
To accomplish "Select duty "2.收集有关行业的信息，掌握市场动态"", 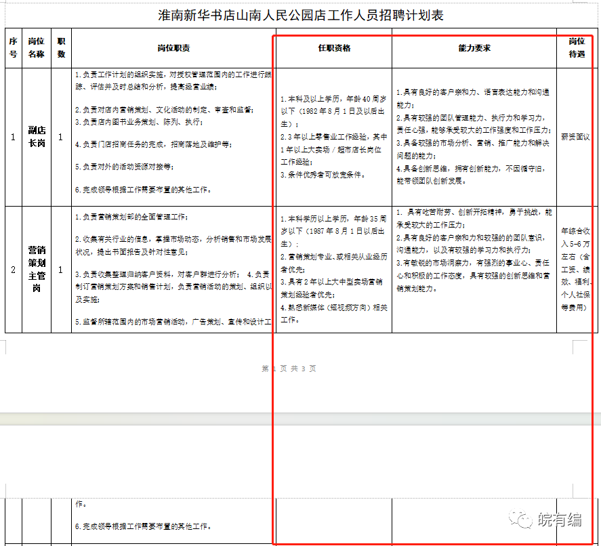I will [173, 246].
